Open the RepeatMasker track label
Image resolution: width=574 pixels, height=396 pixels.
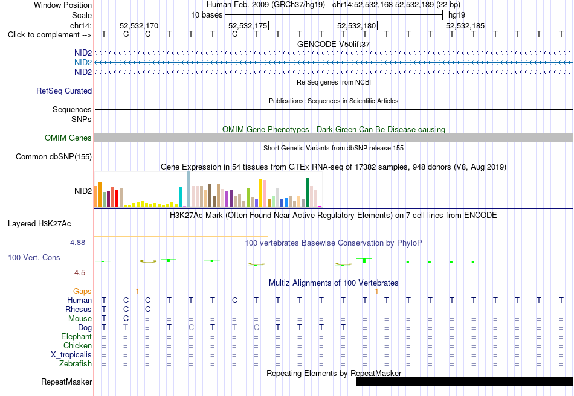(66, 382)
